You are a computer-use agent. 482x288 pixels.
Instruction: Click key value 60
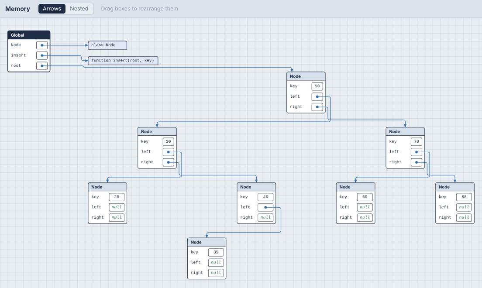click(365, 197)
